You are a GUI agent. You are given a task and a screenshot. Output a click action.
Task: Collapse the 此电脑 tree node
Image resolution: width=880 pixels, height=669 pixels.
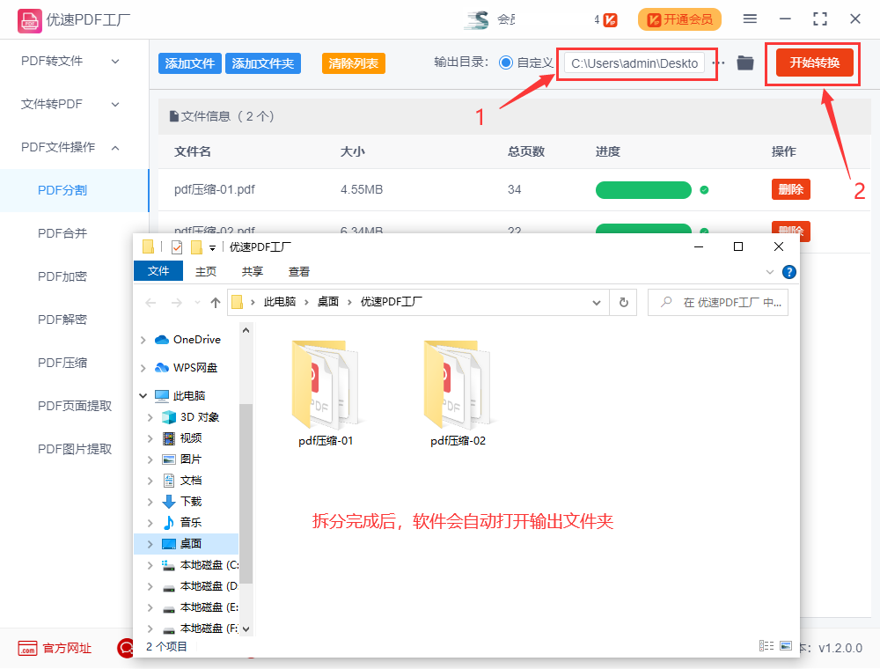142,395
